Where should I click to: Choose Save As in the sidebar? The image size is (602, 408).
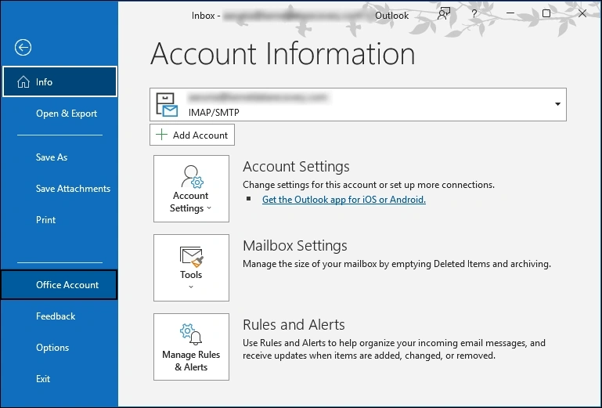pos(52,157)
